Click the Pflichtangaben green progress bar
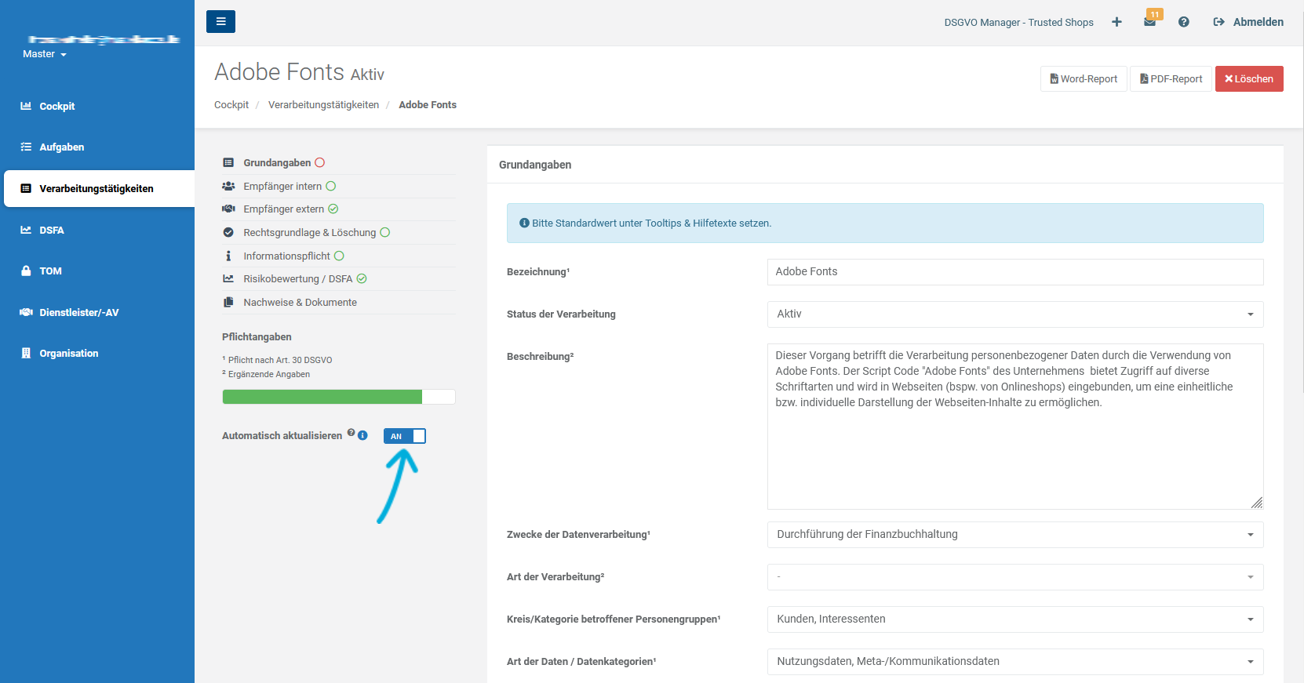Viewport: 1304px width, 683px height. pos(322,397)
